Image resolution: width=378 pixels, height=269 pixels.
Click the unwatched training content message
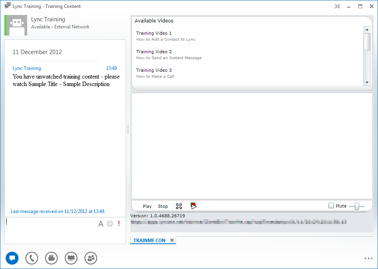coord(66,80)
